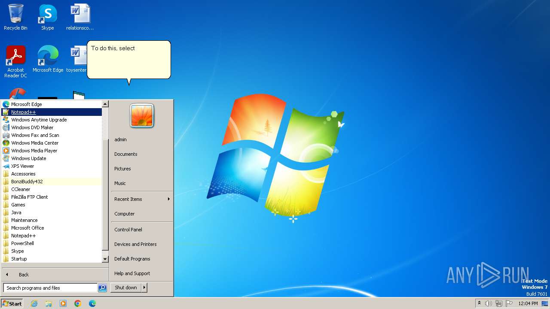
Task: Open network status tray icon
Action: pos(499,303)
